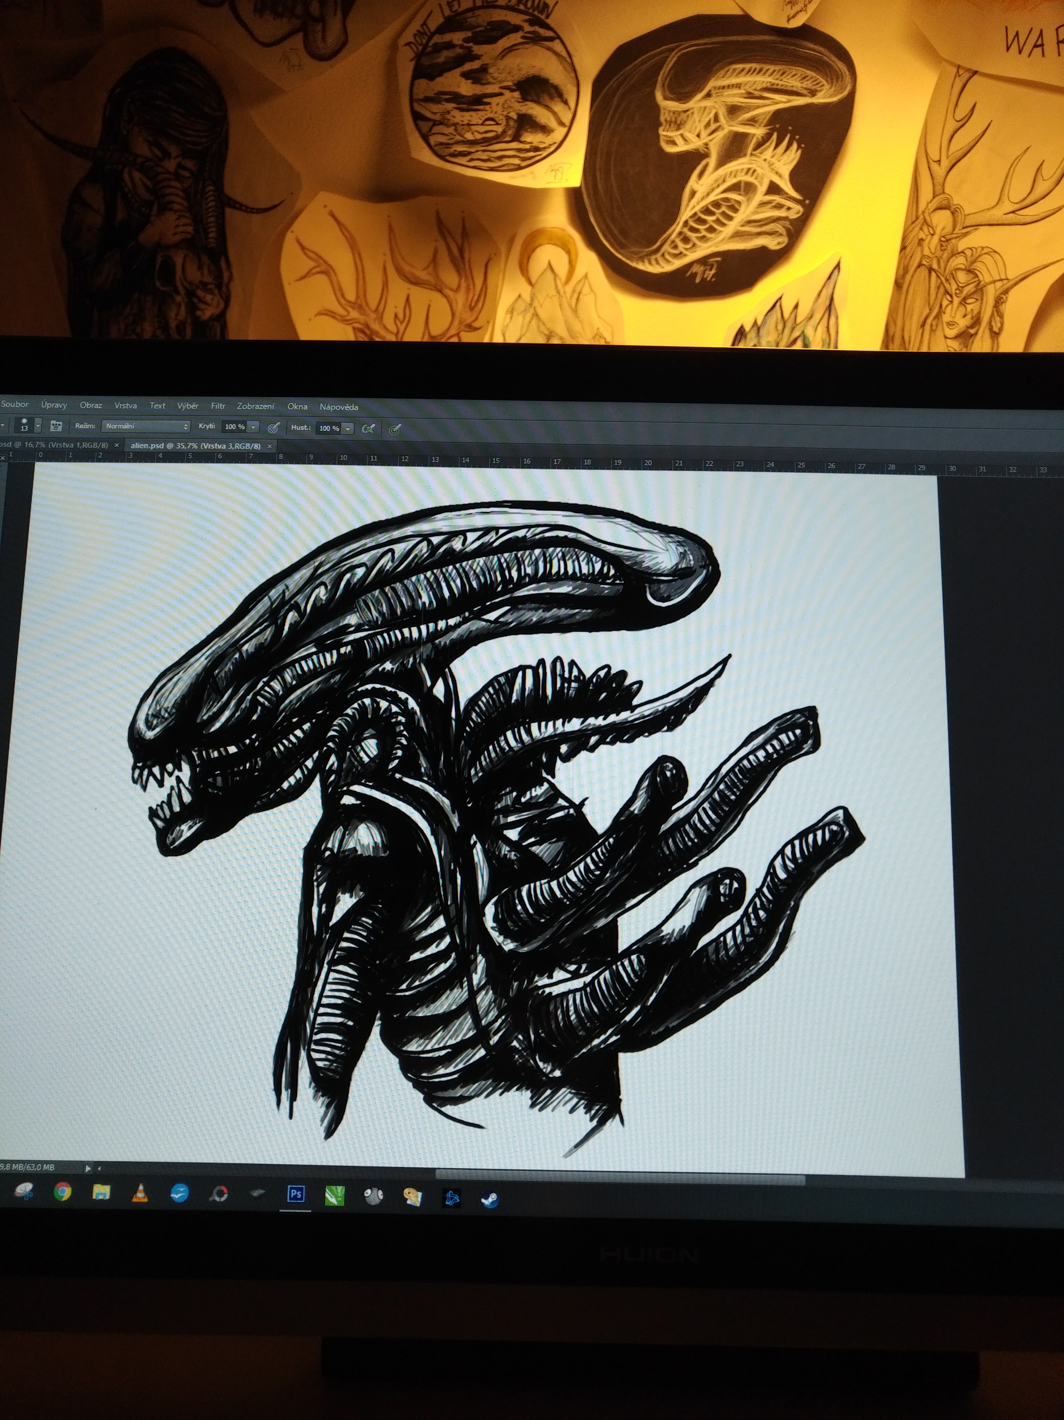The width and height of the screenshot is (1064, 1420).
Task: Toggle the brush panel icon
Action: [x=56, y=426]
